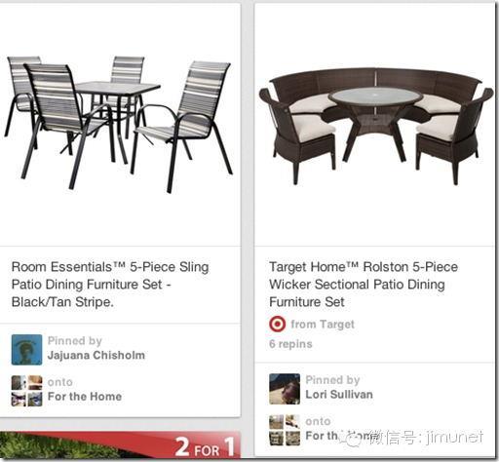Open the board thumbnail grid under Lori Sullivan
The image size is (499, 462).
[x=285, y=430]
